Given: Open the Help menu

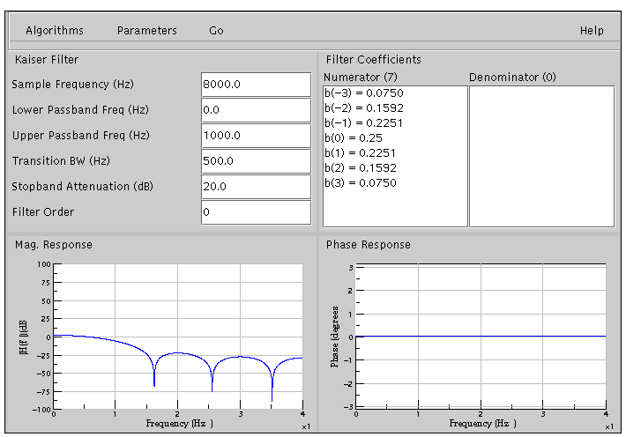Looking at the screenshot, I should point(592,31).
